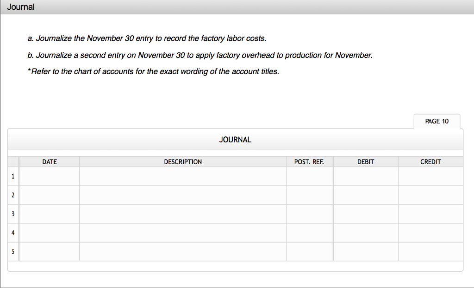Click the DEBIT cell in row 3
The height and width of the screenshot is (288, 474).
(x=365, y=214)
